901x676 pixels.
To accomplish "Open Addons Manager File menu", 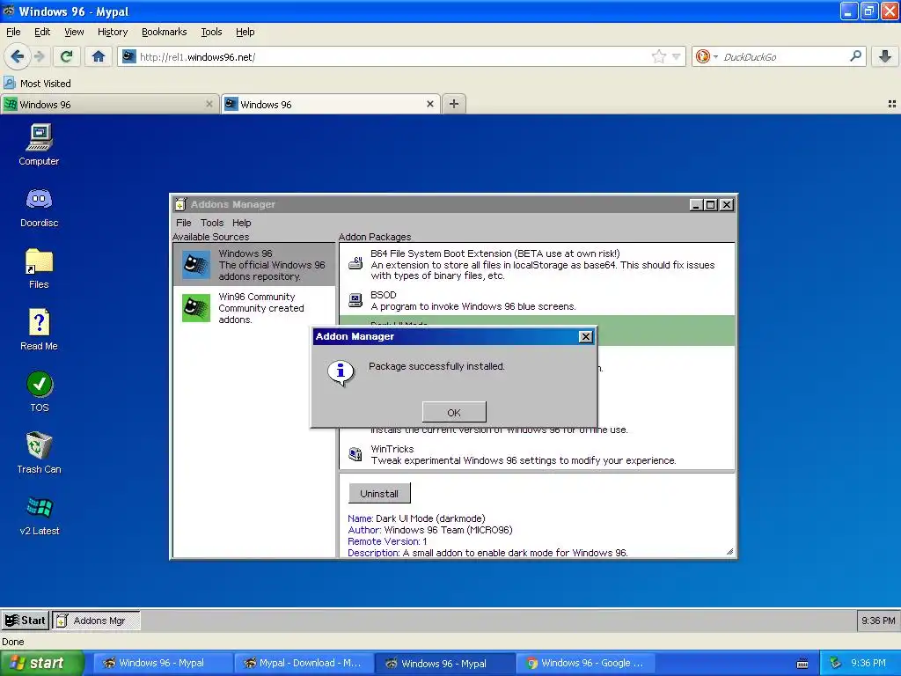I will [x=184, y=223].
